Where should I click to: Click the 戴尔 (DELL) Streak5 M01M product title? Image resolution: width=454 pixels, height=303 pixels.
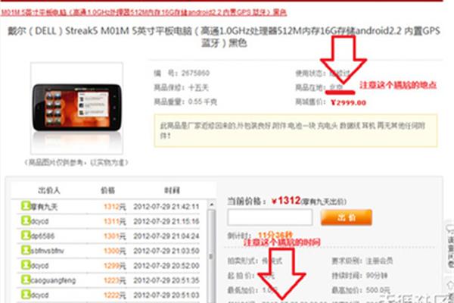point(224,36)
